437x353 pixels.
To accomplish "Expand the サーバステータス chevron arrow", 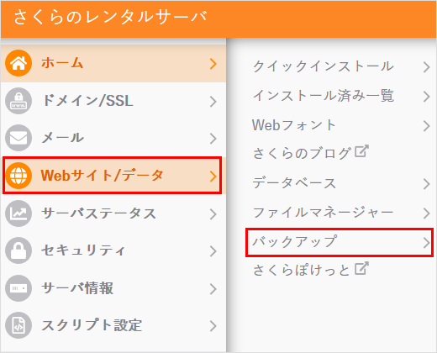I will 213,214.
